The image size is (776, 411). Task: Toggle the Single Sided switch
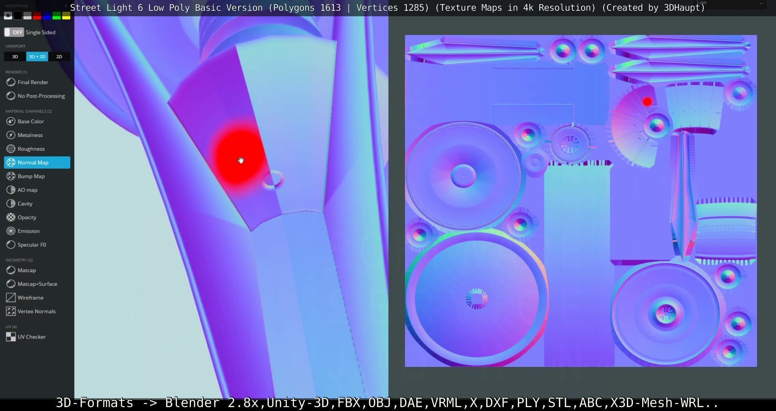(14, 32)
